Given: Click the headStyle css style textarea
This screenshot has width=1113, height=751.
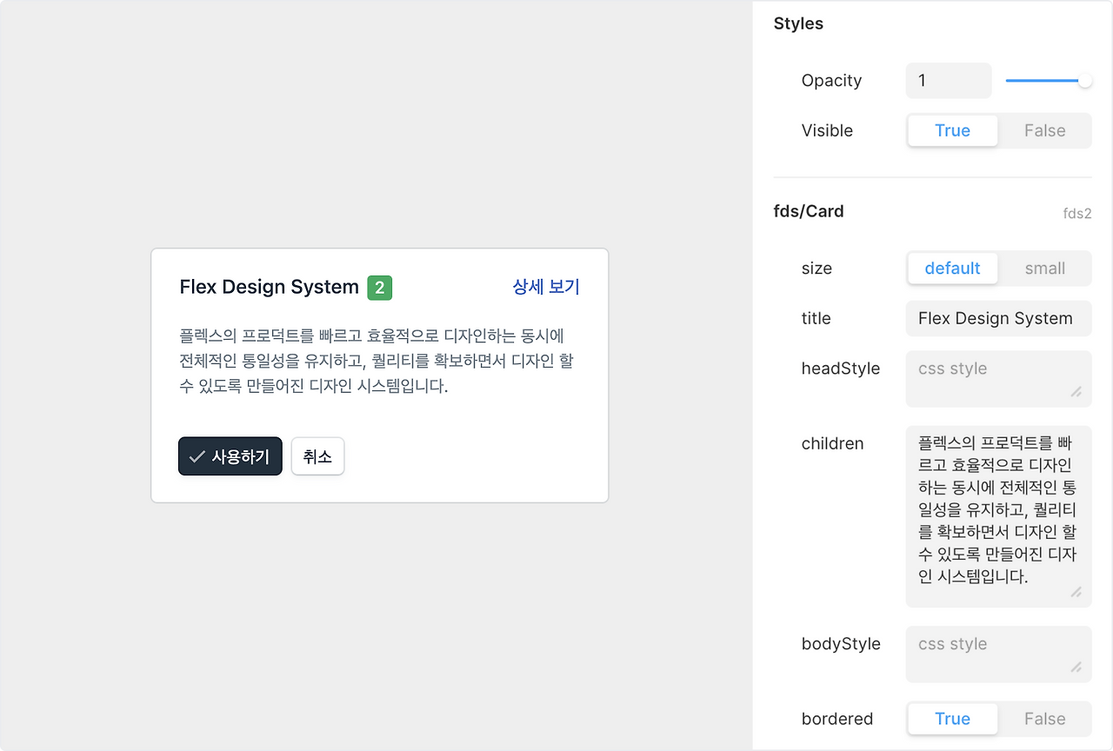Looking at the screenshot, I should coord(998,379).
